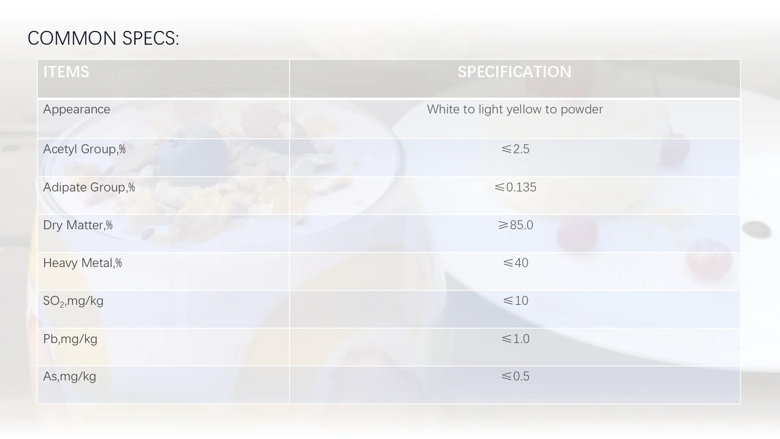Click the ≤40 specification value
Image resolution: width=780 pixels, height=439 pixels.
click(x=515, y=263)
